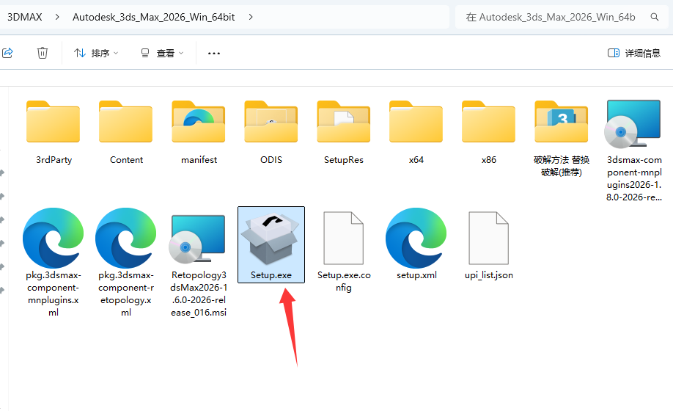This screenshot has width=673, height=411.
Task: Open the manifest folder icon
Action: tap(198, 122)
